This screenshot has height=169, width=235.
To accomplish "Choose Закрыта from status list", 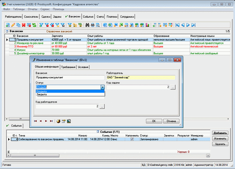I will pos(41,94).
